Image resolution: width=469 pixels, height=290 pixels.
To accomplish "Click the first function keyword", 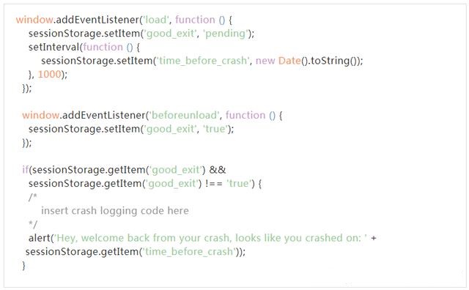I will click(x=195, y=20).
